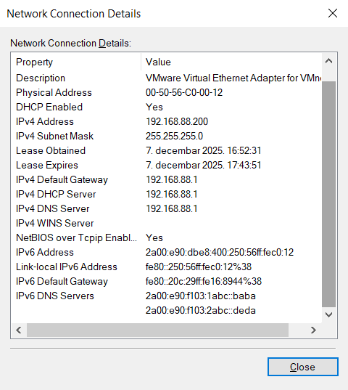Click the Close button
Screen dimensions: 348x390
(x=302, y=367)
